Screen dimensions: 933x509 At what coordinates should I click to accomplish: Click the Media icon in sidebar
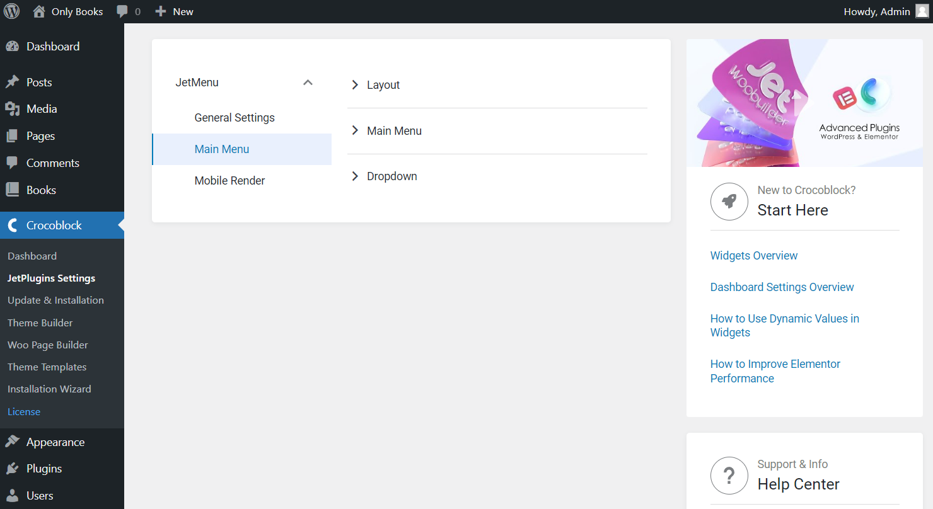point(12,109)
